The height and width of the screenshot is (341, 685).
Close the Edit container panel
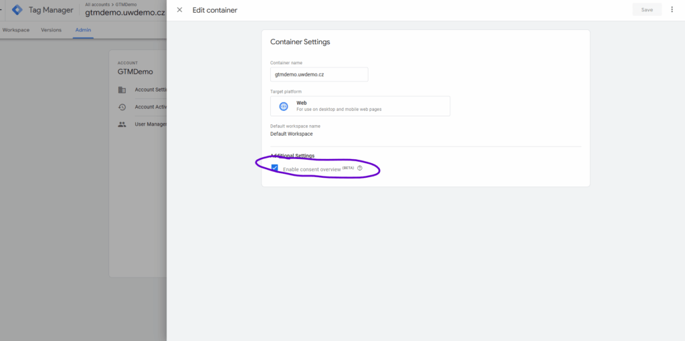pos(179,10)
